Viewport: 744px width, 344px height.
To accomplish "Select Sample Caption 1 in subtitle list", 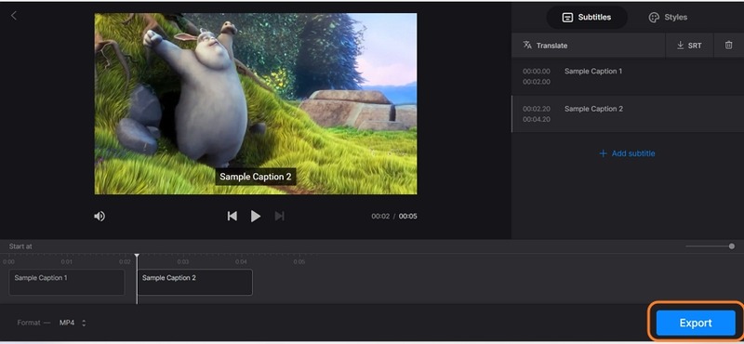I will (627, 76).
